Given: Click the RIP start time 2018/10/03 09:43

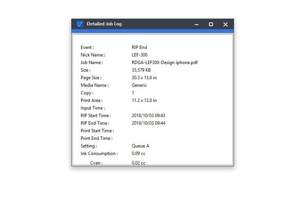Looking at the screenshot, I should pyautogui.click(x=148, y=116).
